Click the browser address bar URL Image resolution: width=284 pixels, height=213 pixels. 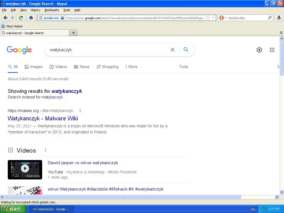click(135, 18)
